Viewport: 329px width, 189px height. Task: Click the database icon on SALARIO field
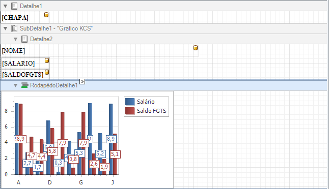point(47,60)
